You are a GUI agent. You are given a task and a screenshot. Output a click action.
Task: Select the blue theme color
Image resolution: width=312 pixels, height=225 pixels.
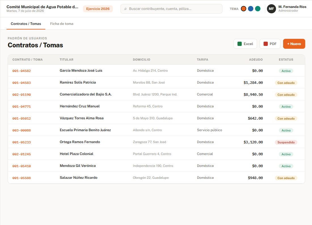(x=251, y=9)
